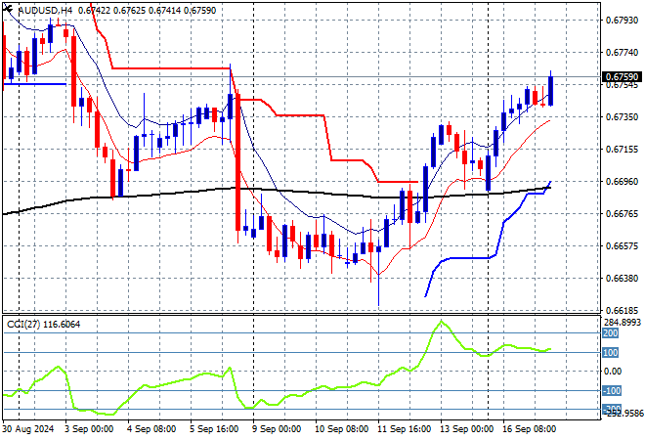Click the 3 Sep 00:00 time label

tap(89, 429)
